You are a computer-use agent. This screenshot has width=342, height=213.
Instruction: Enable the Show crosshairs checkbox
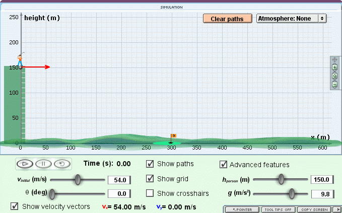(150, 193)
